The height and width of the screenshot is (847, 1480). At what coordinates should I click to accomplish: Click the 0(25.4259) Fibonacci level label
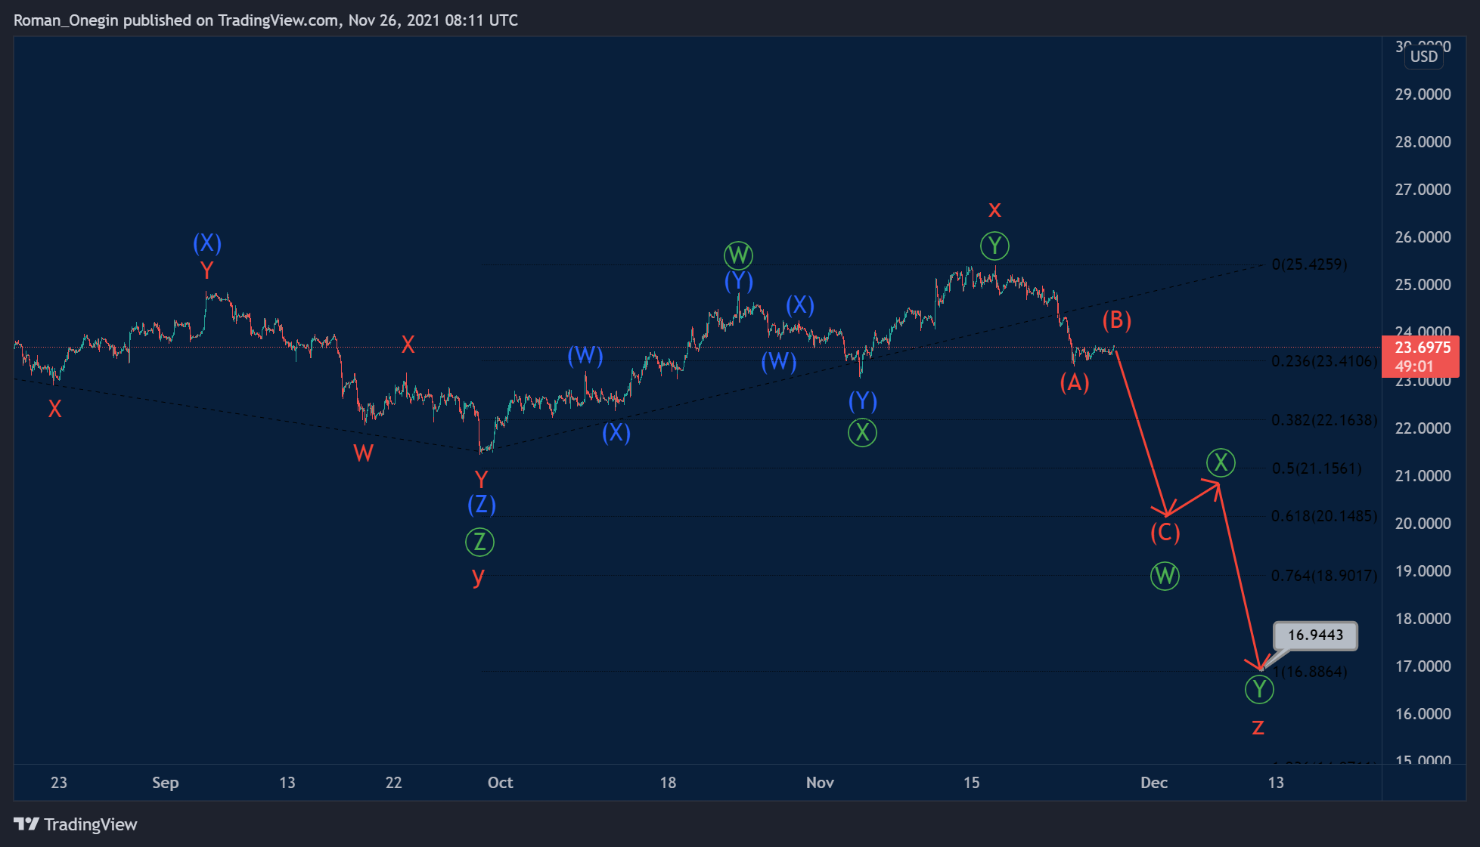coord(1309,264)
